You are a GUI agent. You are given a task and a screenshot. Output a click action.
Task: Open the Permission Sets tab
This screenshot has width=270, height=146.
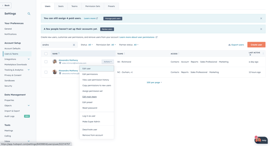pos(93,6)
